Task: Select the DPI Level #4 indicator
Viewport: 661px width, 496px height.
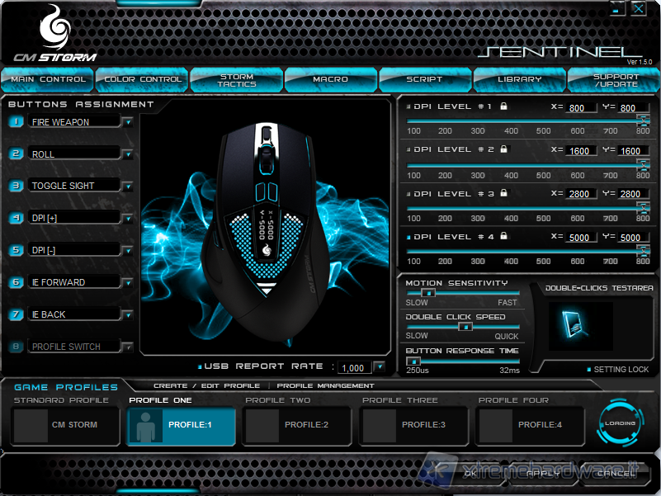Action: pyautogui.click(x=408, y=237)
